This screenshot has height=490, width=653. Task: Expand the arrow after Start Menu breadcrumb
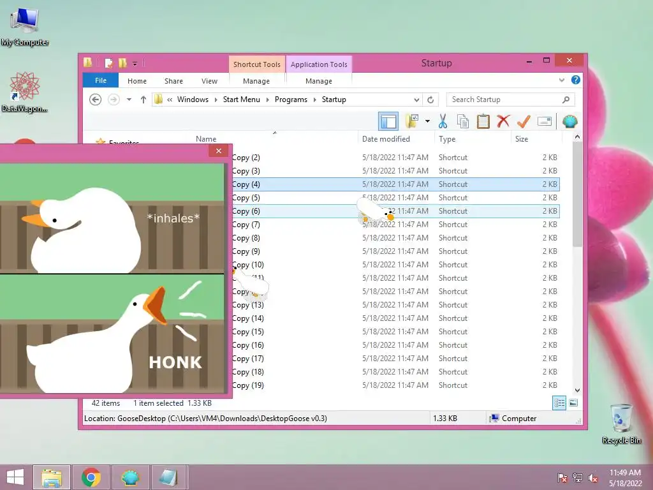click(267, 100)
